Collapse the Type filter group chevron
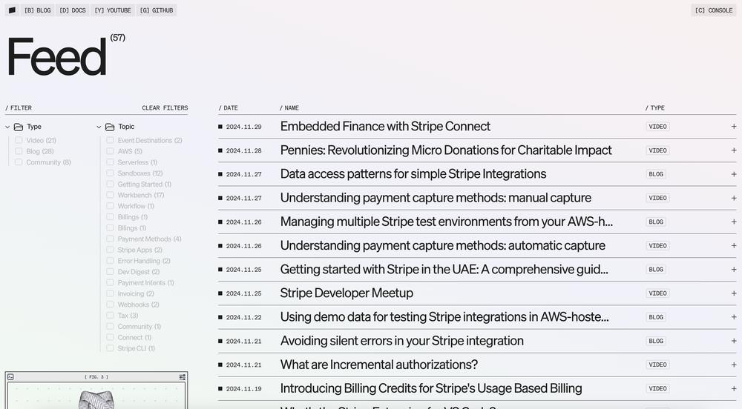Screen dimensions: 742x409 (7, 127)
